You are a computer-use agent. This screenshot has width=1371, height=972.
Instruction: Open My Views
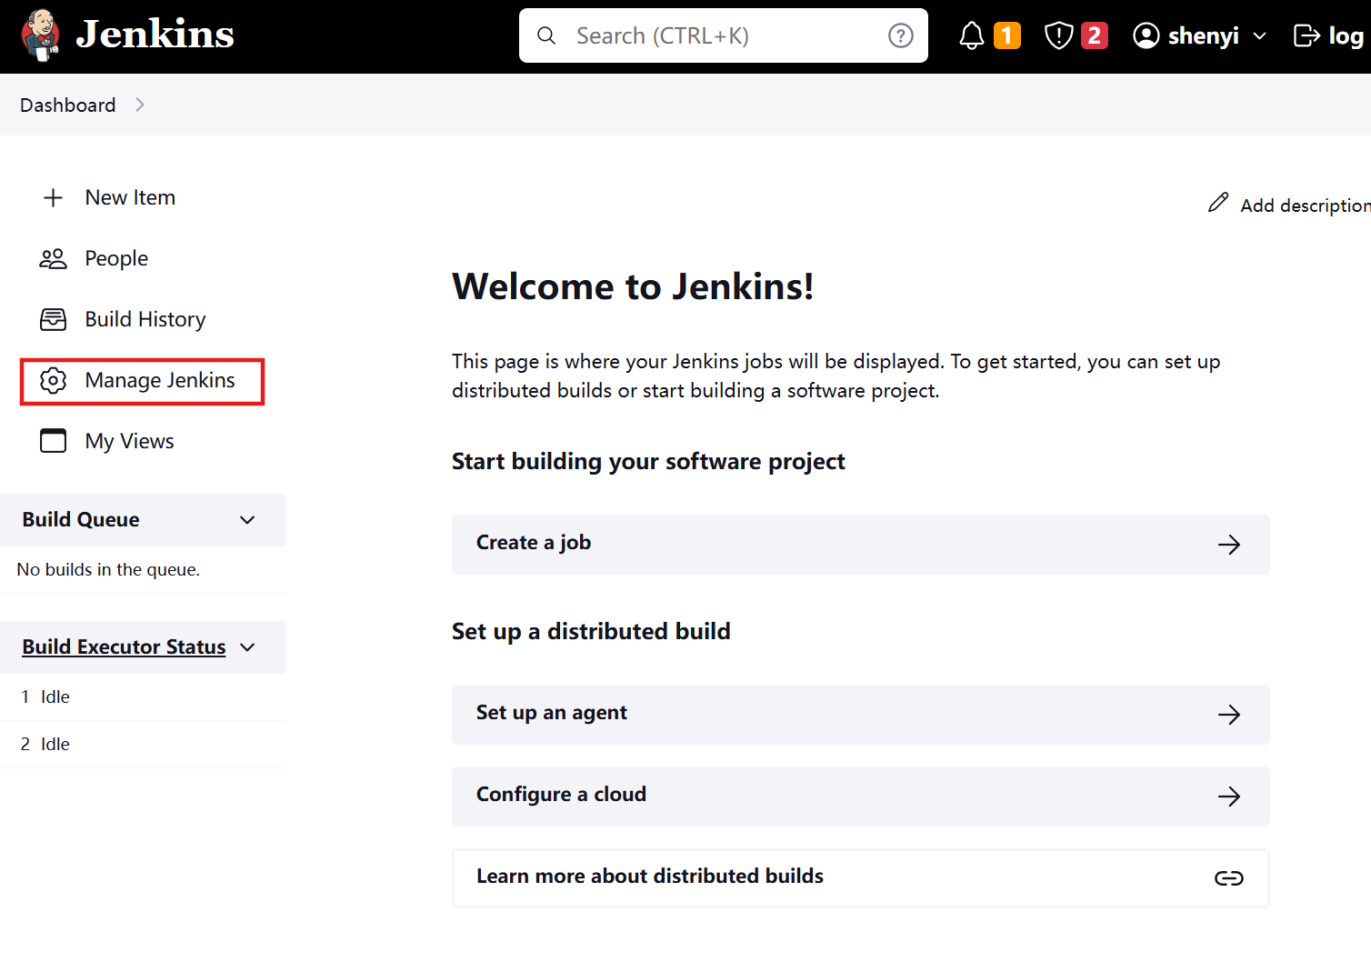129,441
